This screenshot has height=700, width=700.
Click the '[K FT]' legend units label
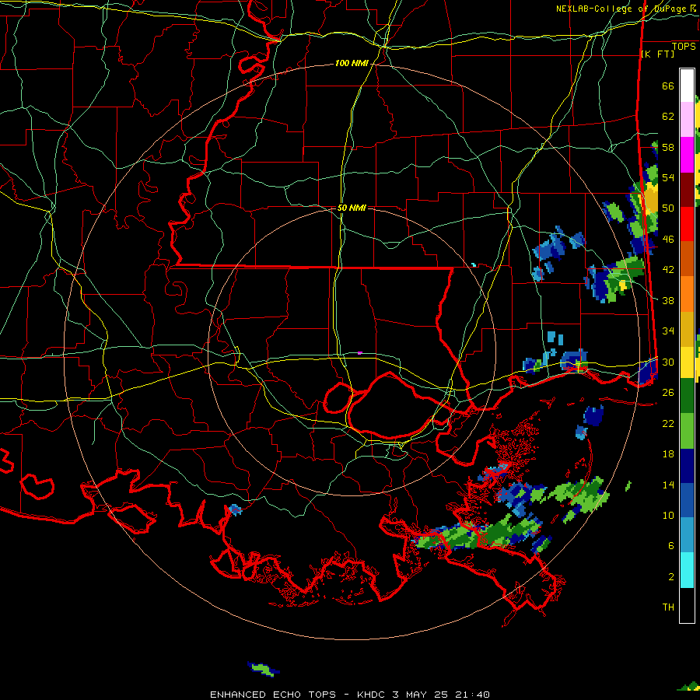point(657,54)
